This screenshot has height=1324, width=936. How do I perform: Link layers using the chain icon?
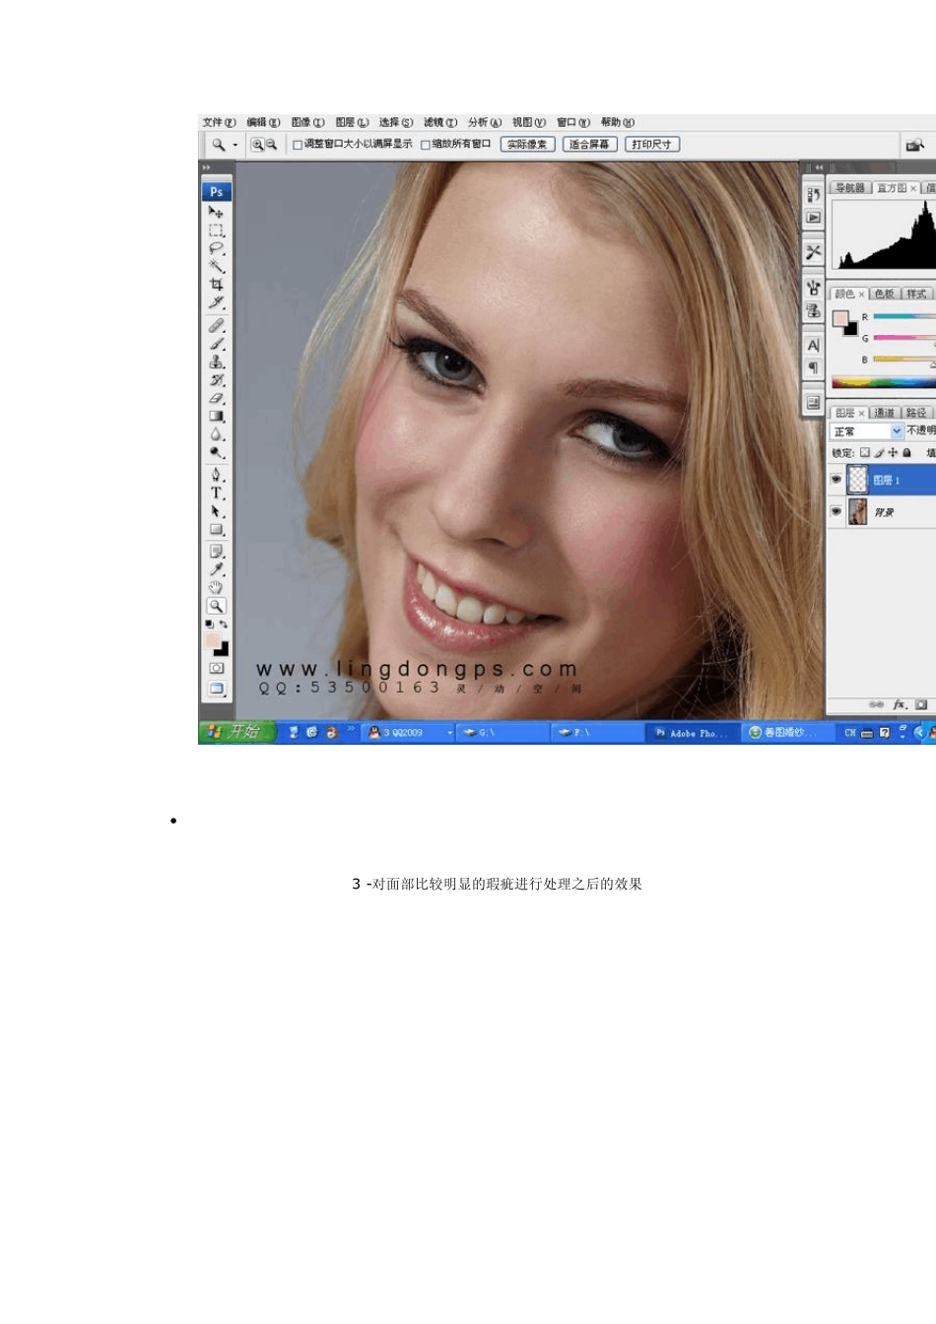[x=876, y=704]
